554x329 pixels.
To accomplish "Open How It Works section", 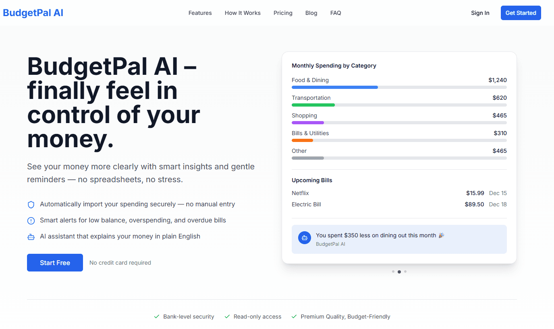I will [x=243, y=13].
